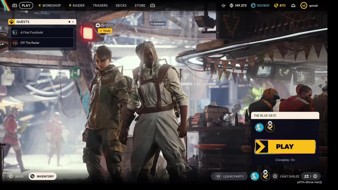The image size is (338, 190).
Task: Click the Perfect player name label
Action: coord(107,25)
